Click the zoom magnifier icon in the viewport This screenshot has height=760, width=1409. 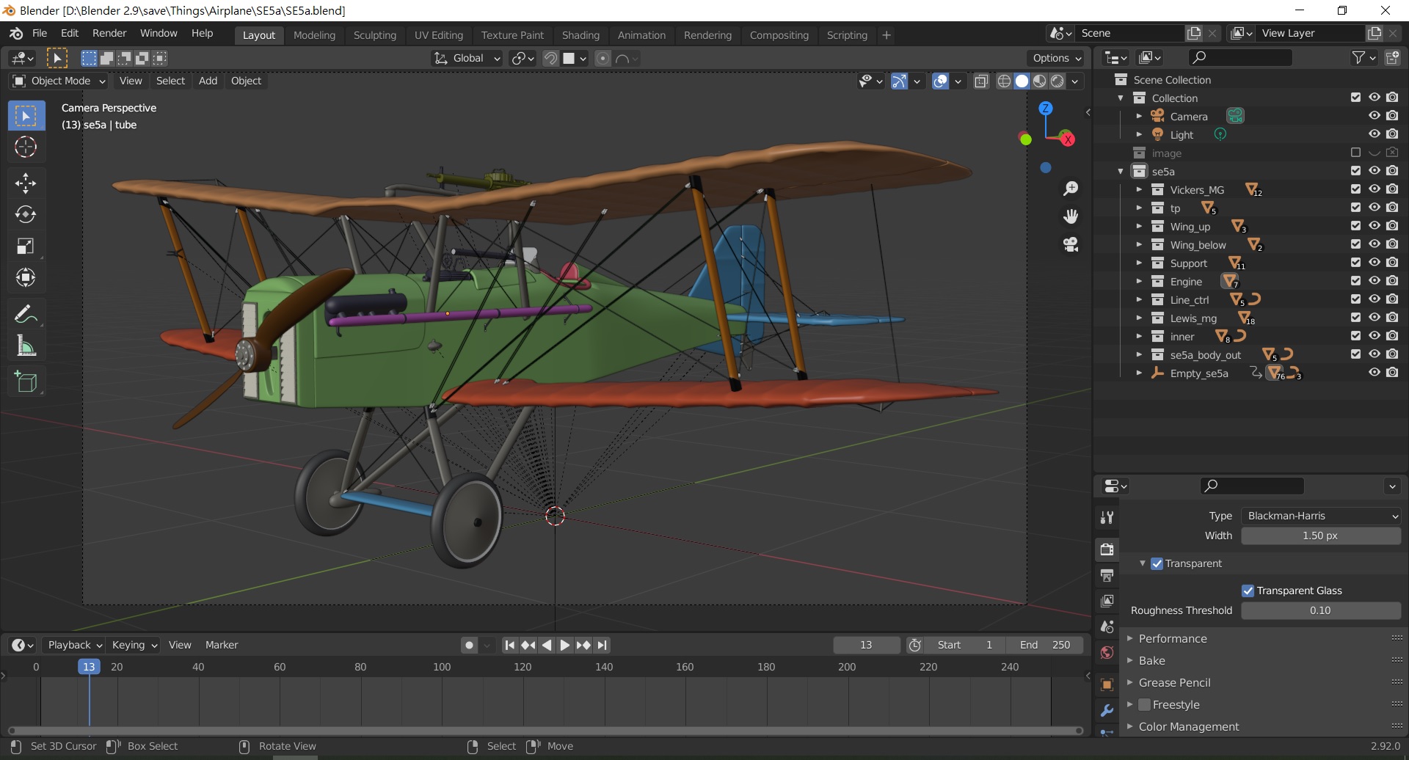pyautogui.click(x=1071, y=189)
